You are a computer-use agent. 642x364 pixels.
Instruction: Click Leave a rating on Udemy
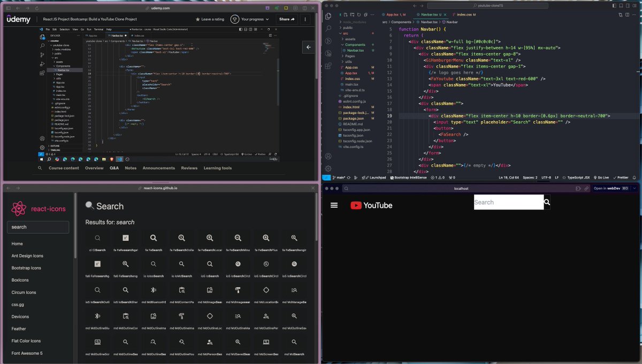coord(210,19)
